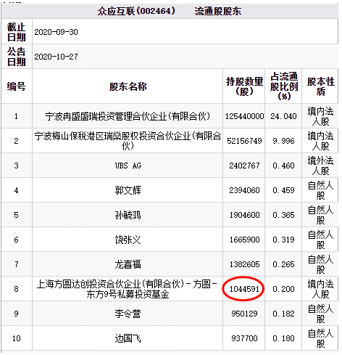Click share count 1382605

[x=244, y=264]
